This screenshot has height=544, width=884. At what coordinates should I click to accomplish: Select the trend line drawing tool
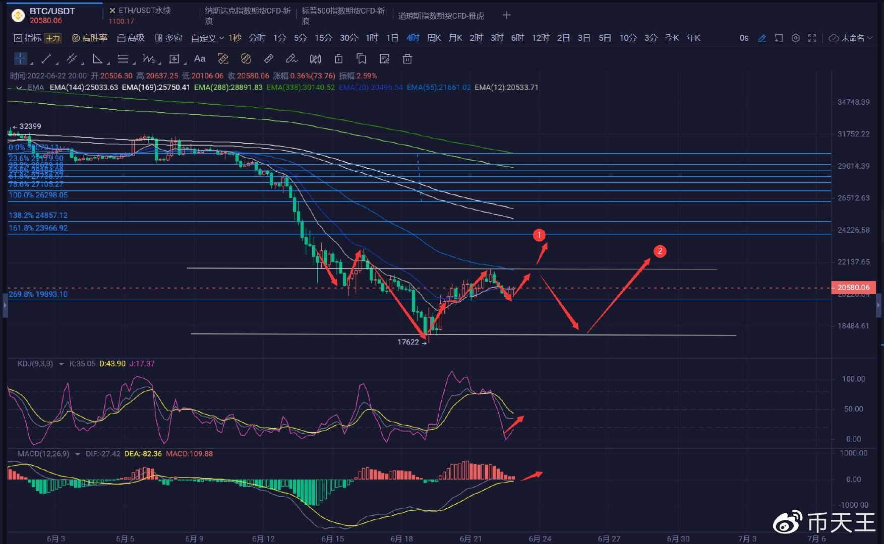point(45,59)
